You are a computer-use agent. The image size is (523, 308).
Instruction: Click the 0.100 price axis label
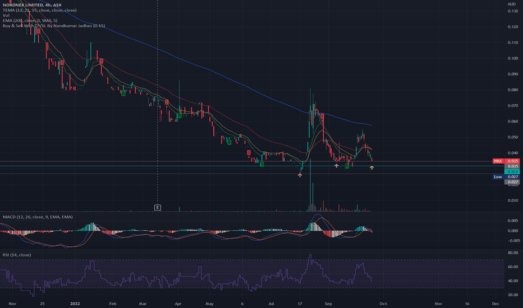pyautogui.click(x=513, y=58)
